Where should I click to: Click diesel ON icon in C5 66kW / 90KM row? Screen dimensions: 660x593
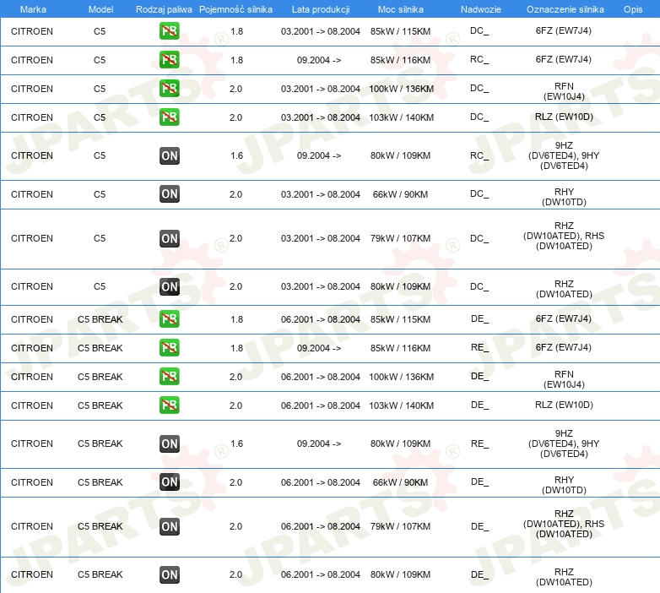pyautogui.click(x=169, y=194)
